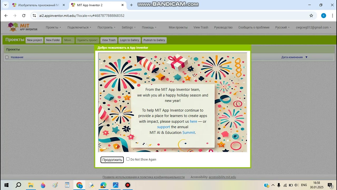Viewport: 337px width, 190px height.
Task: Click the microphone tray icon
Action: 279,185
